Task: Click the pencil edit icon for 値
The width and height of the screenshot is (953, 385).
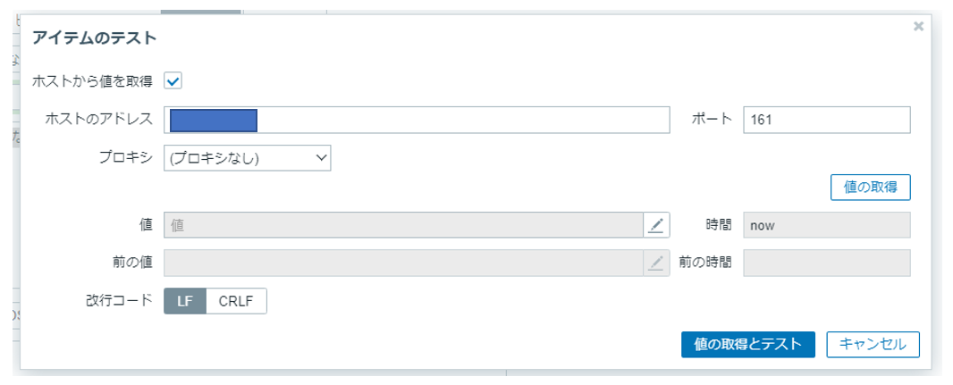Action: [x=656, y=225]
